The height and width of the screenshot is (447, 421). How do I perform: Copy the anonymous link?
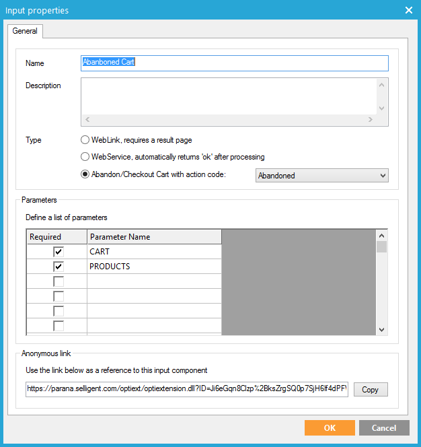371,390
